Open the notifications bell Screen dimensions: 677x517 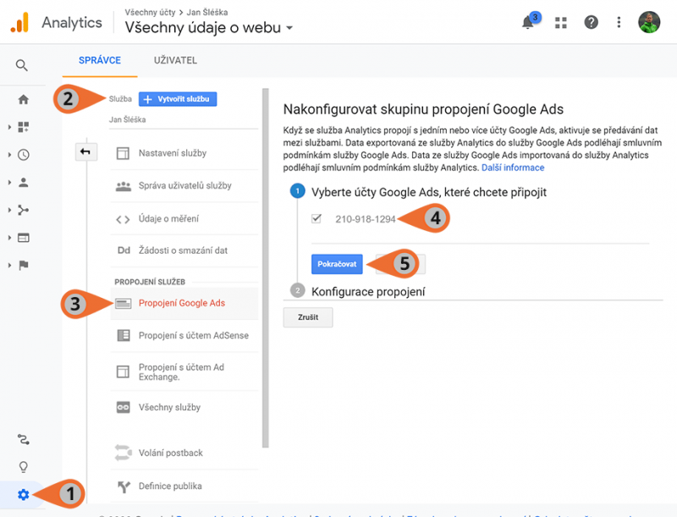coord(527,22)
